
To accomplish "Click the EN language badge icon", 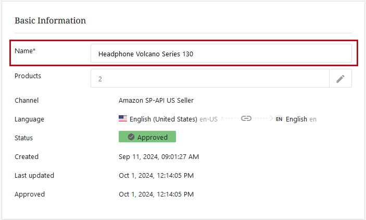I will coord(279,119).
